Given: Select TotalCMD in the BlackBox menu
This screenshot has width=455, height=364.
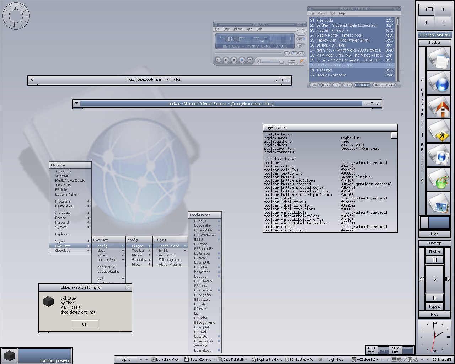Looking at the screenshot, I should point(70,171).
